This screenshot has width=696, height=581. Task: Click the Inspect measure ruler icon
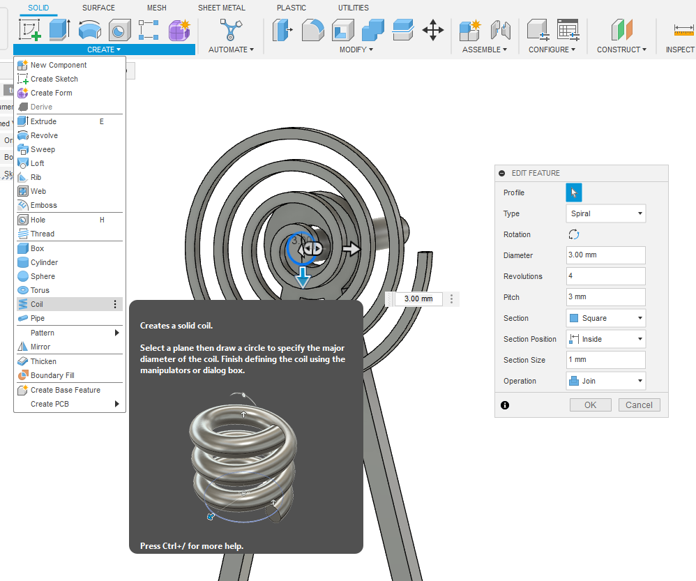click(683, 30)
